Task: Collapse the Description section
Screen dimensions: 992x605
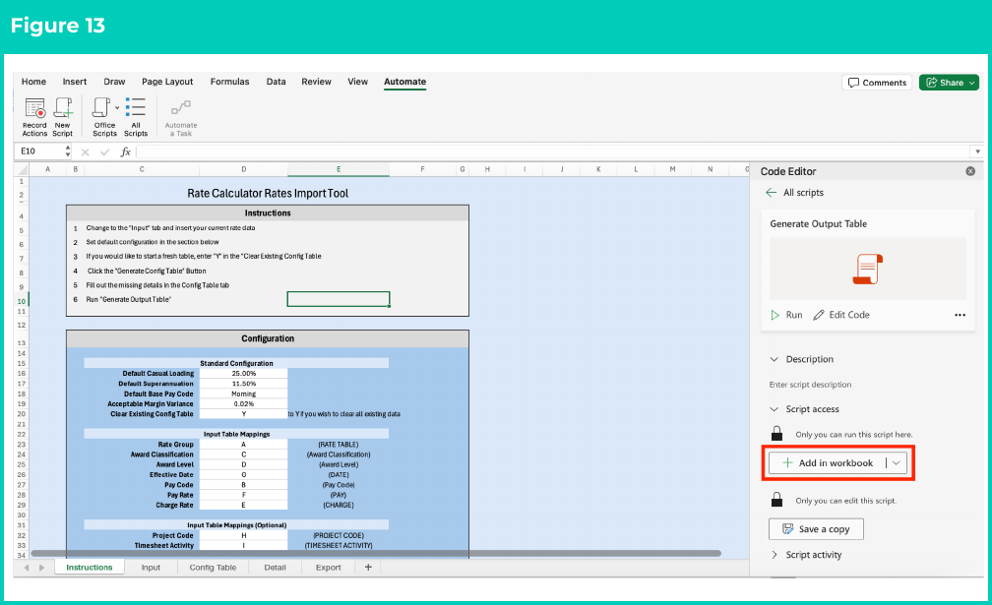Action: coord(774,359)
